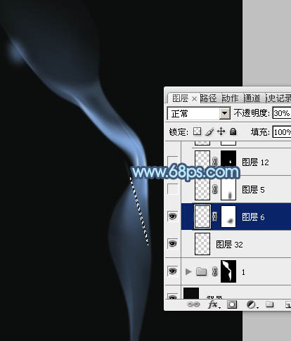Image resolution: width=291 pixels, height=341 pixels.
Task: Create new adjustment layer icon
Action: 252,304
